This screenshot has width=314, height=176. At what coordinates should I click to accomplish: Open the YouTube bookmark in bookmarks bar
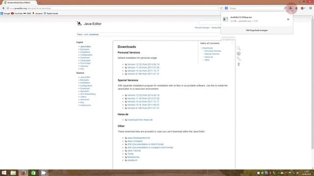pyautogui.click(x=17, y=13)
